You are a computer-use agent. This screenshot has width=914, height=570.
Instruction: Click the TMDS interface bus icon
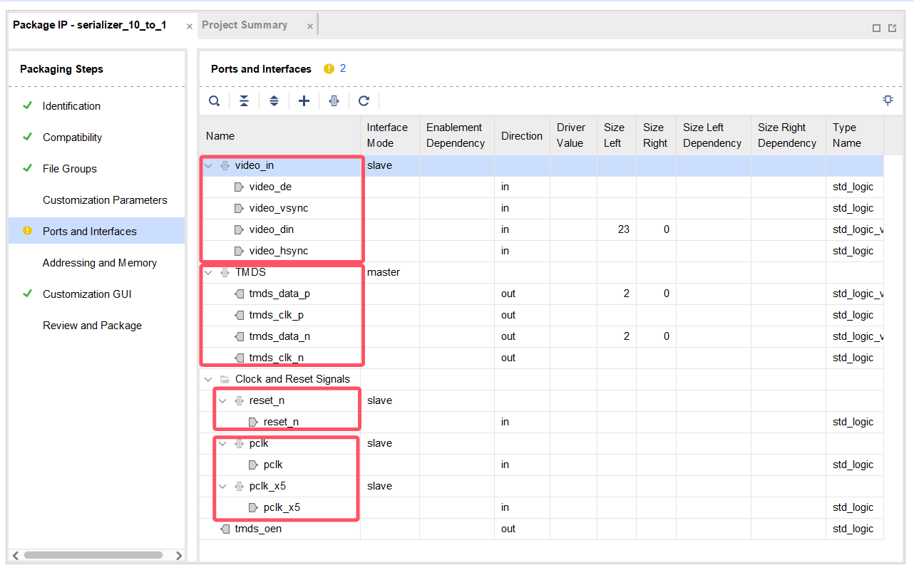coord(225,272)
